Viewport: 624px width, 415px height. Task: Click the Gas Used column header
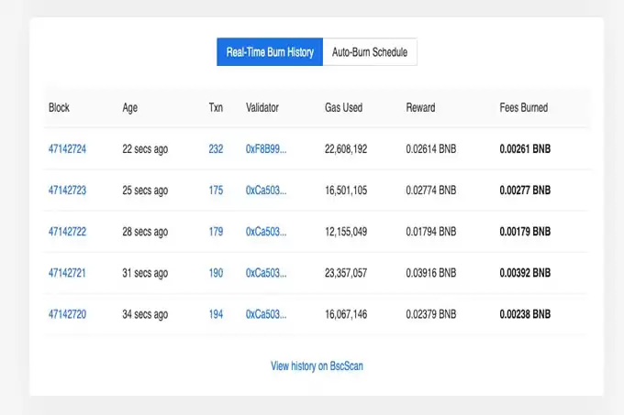343,108
